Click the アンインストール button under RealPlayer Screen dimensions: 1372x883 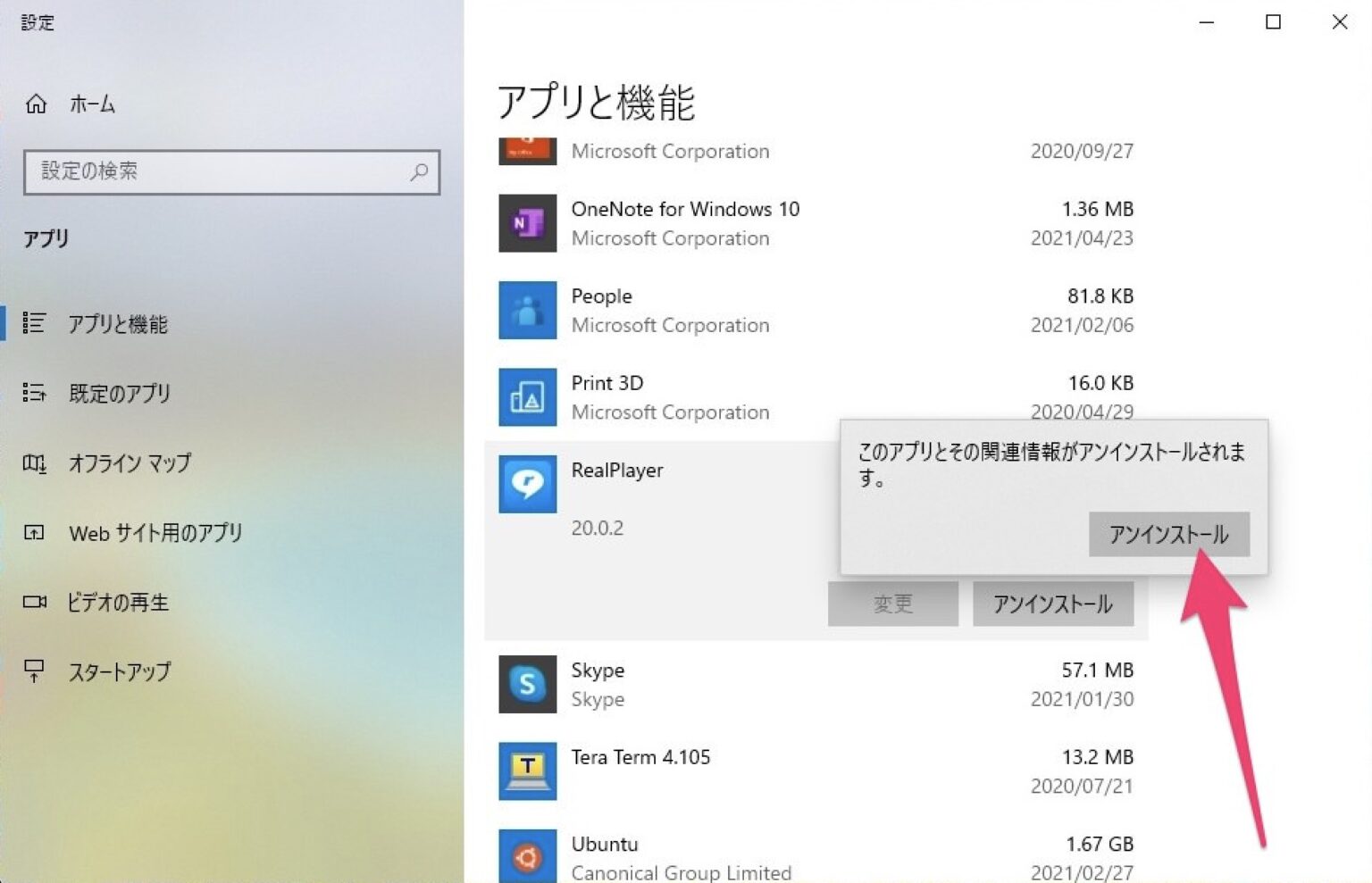[1053, 604]
